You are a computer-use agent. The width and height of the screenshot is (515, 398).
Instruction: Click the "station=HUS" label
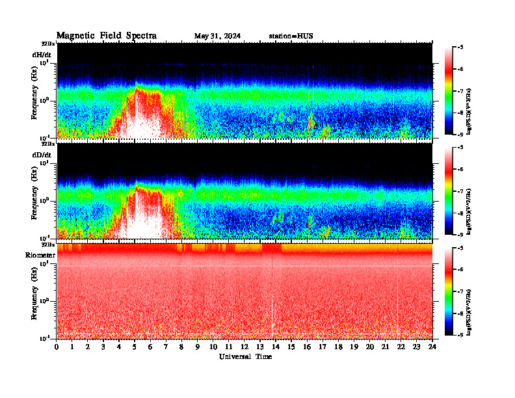point(291,36)
